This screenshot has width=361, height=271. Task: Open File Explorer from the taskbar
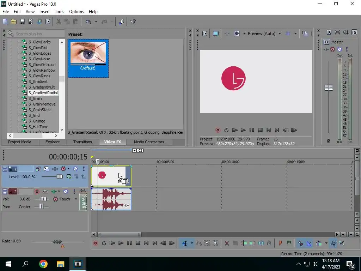(x=60, y=264)
